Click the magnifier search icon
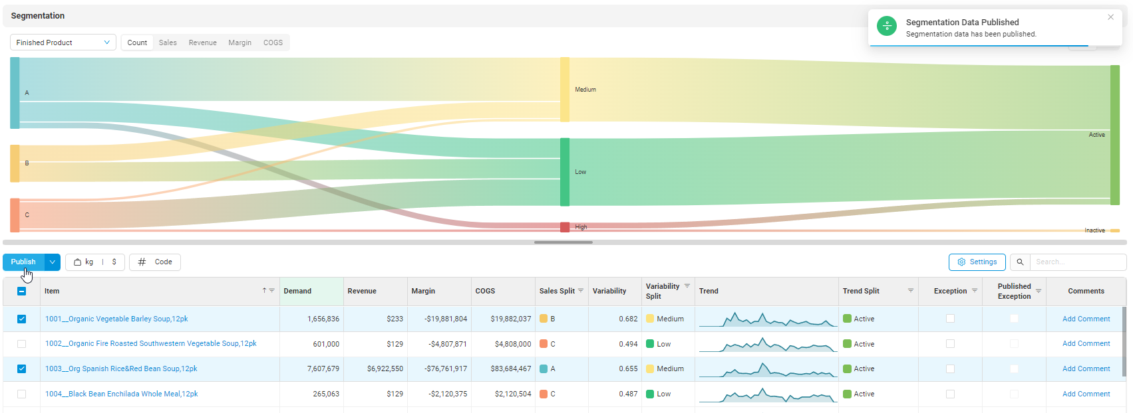The image size is (1133, 413). [x=1020, y=262]
